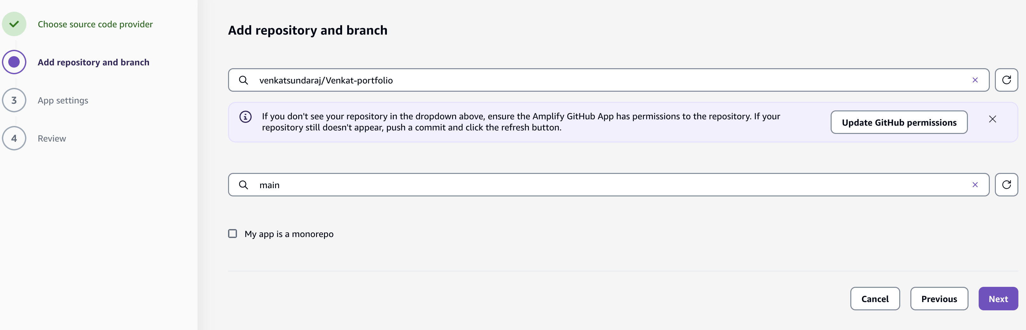Enable the My app is a monorepo checkbox

[233, 234]
